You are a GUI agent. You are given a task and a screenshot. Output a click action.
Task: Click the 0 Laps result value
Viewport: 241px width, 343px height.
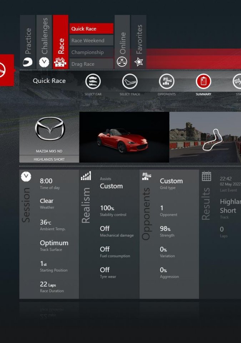[x=222, y=229]
